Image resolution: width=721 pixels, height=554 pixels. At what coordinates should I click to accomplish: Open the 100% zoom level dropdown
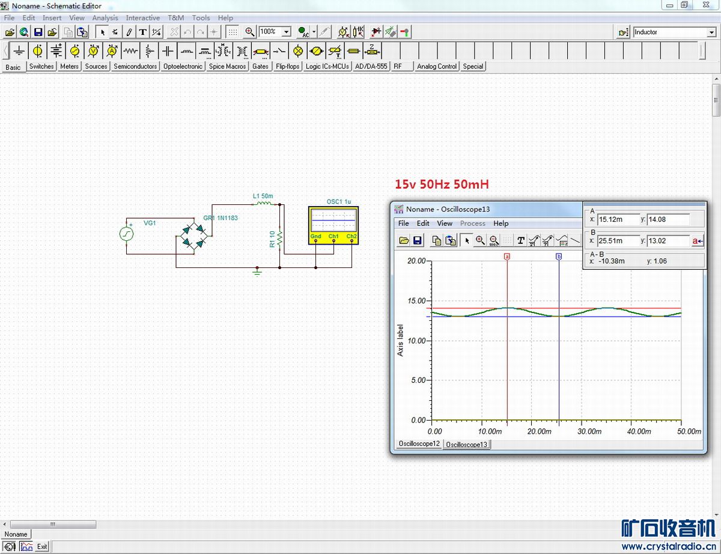point(286,32)
